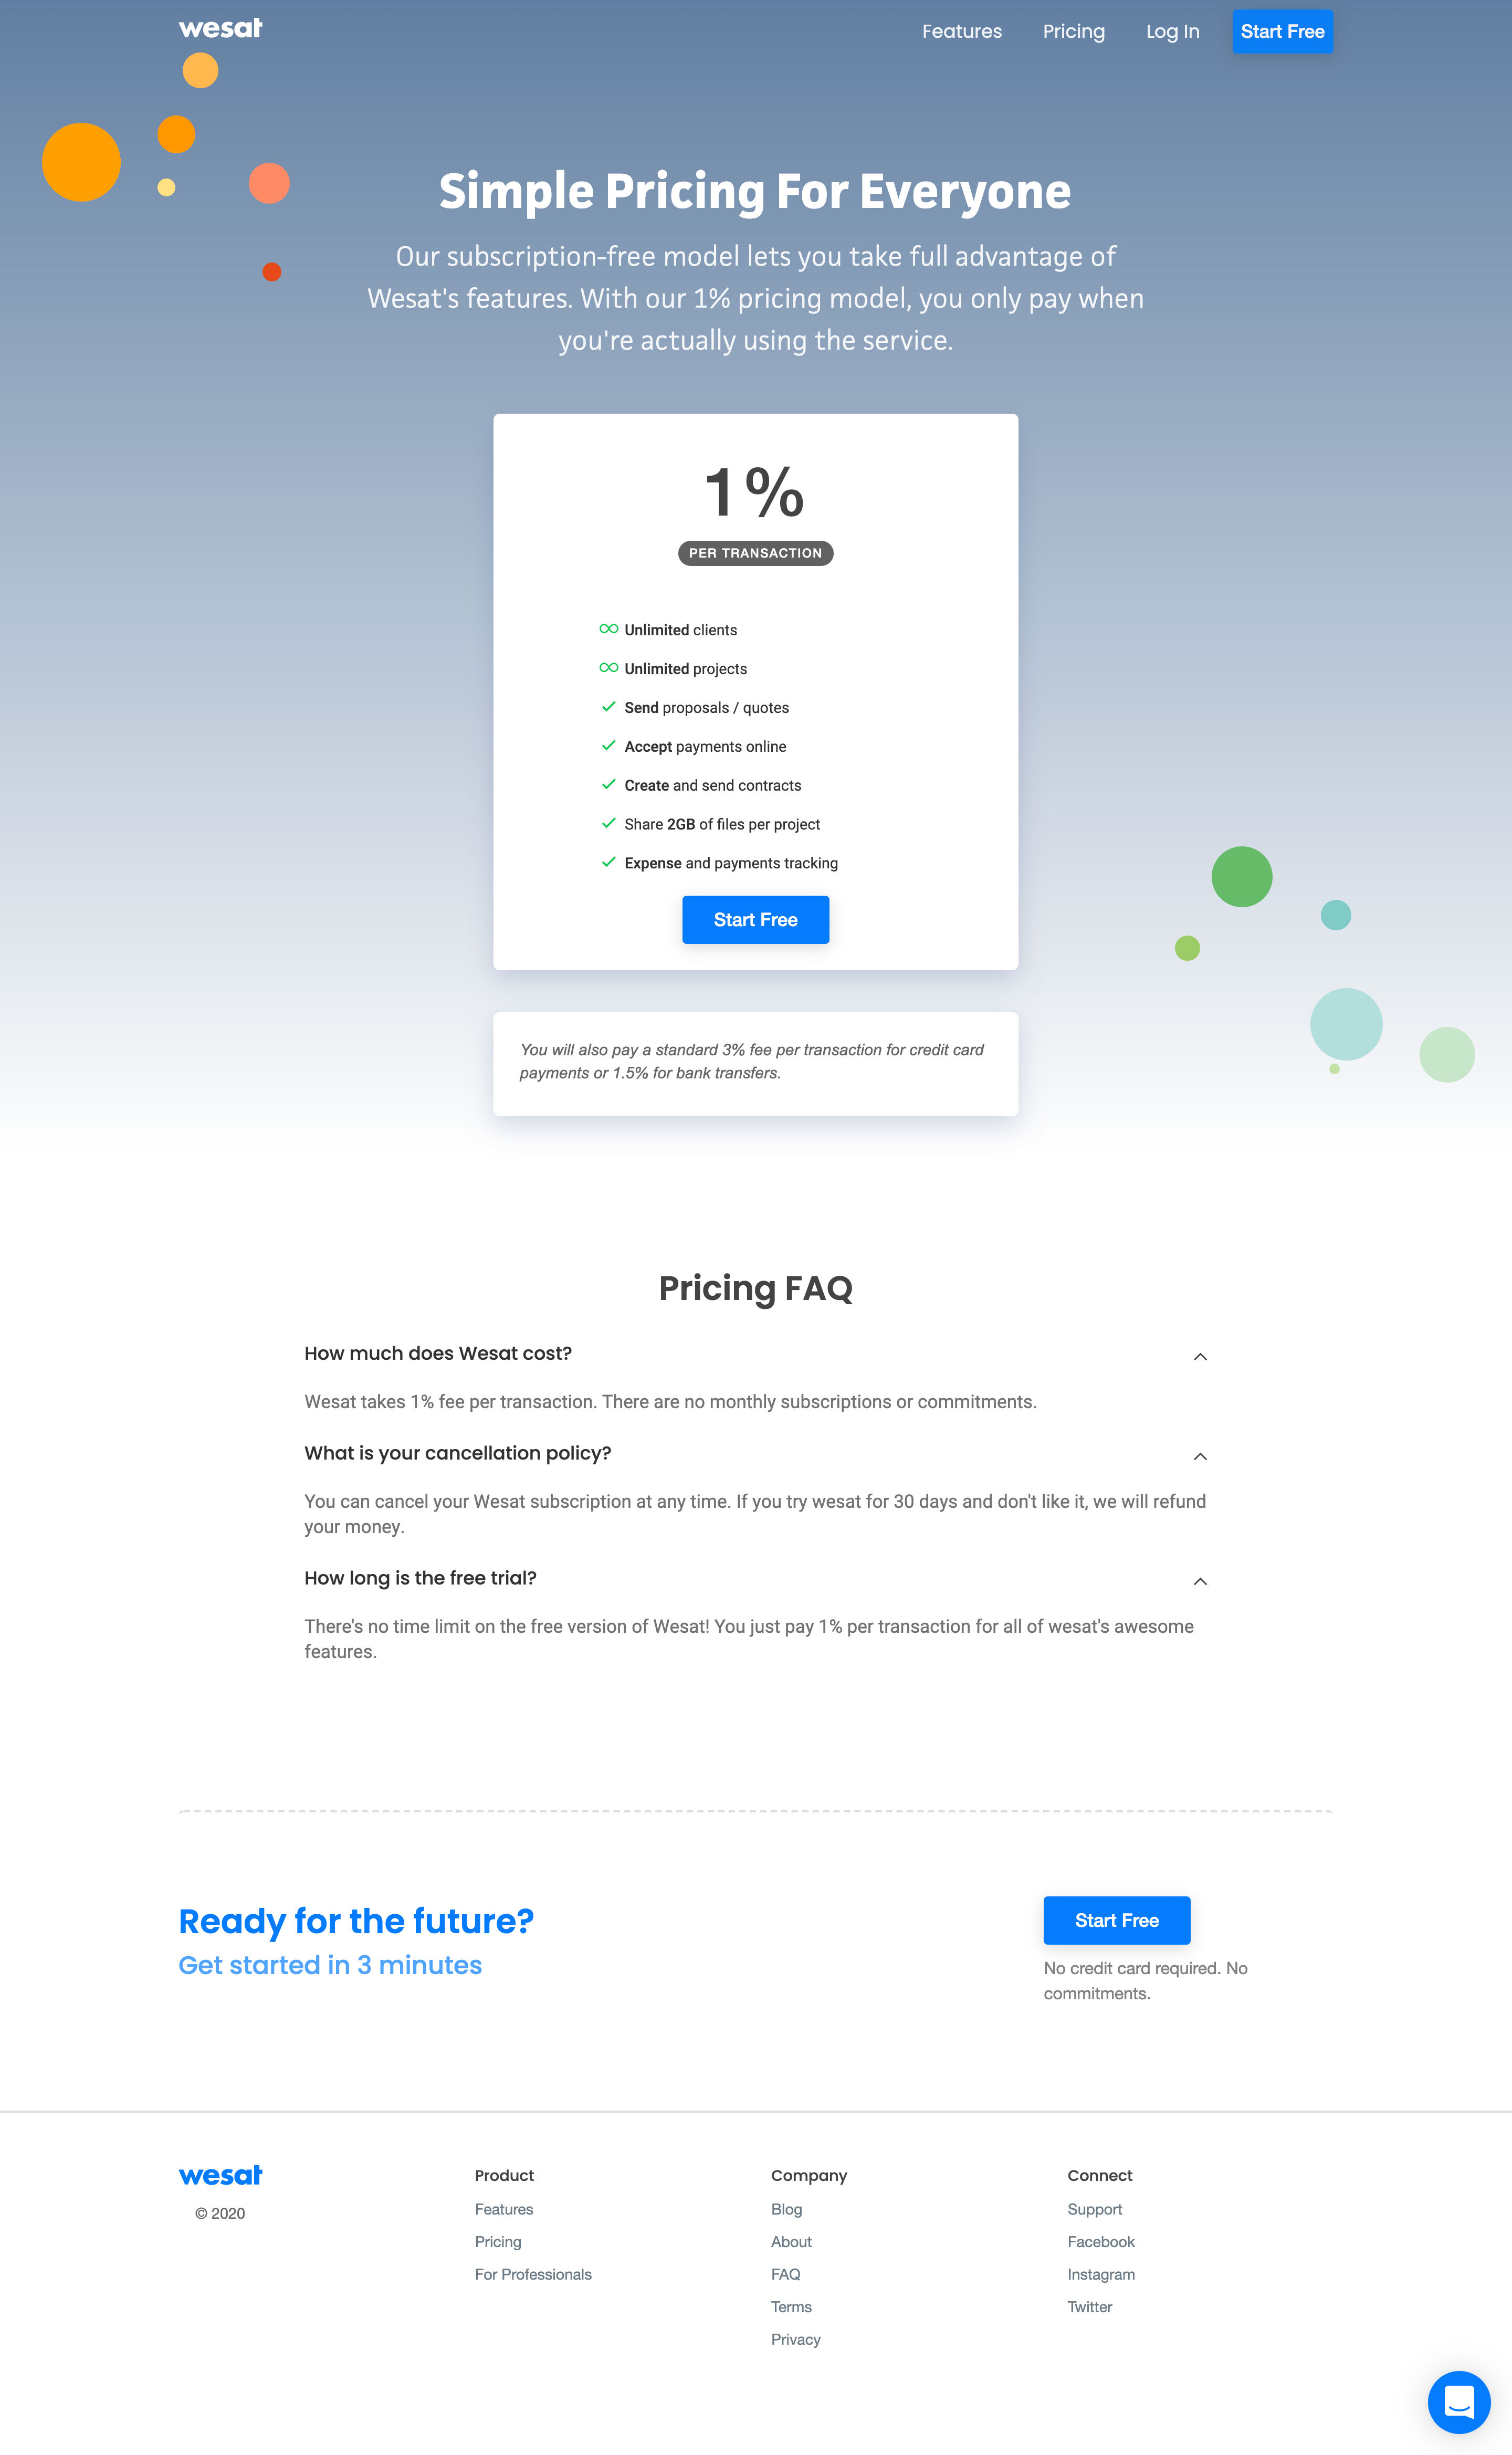Click the checkmark icon next to Accept payments online
Screen dimensions: 1512x2455
(608, 746)
